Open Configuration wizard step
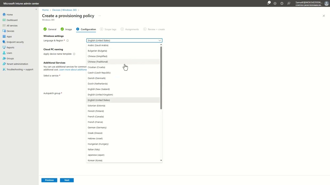The image size is (330, 185). point(86,29)
